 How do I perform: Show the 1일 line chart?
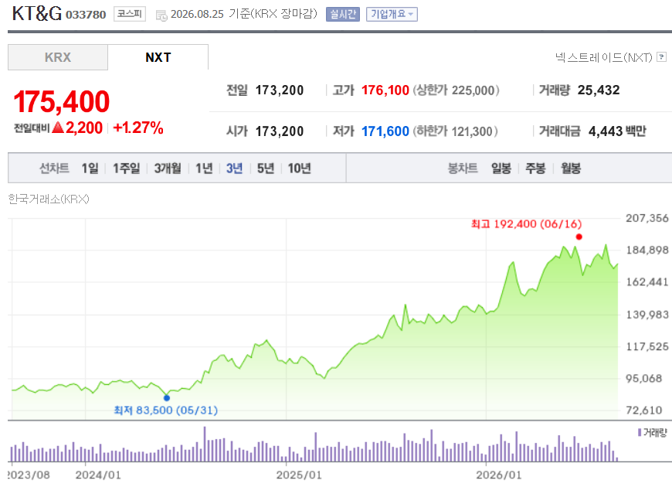90,169
